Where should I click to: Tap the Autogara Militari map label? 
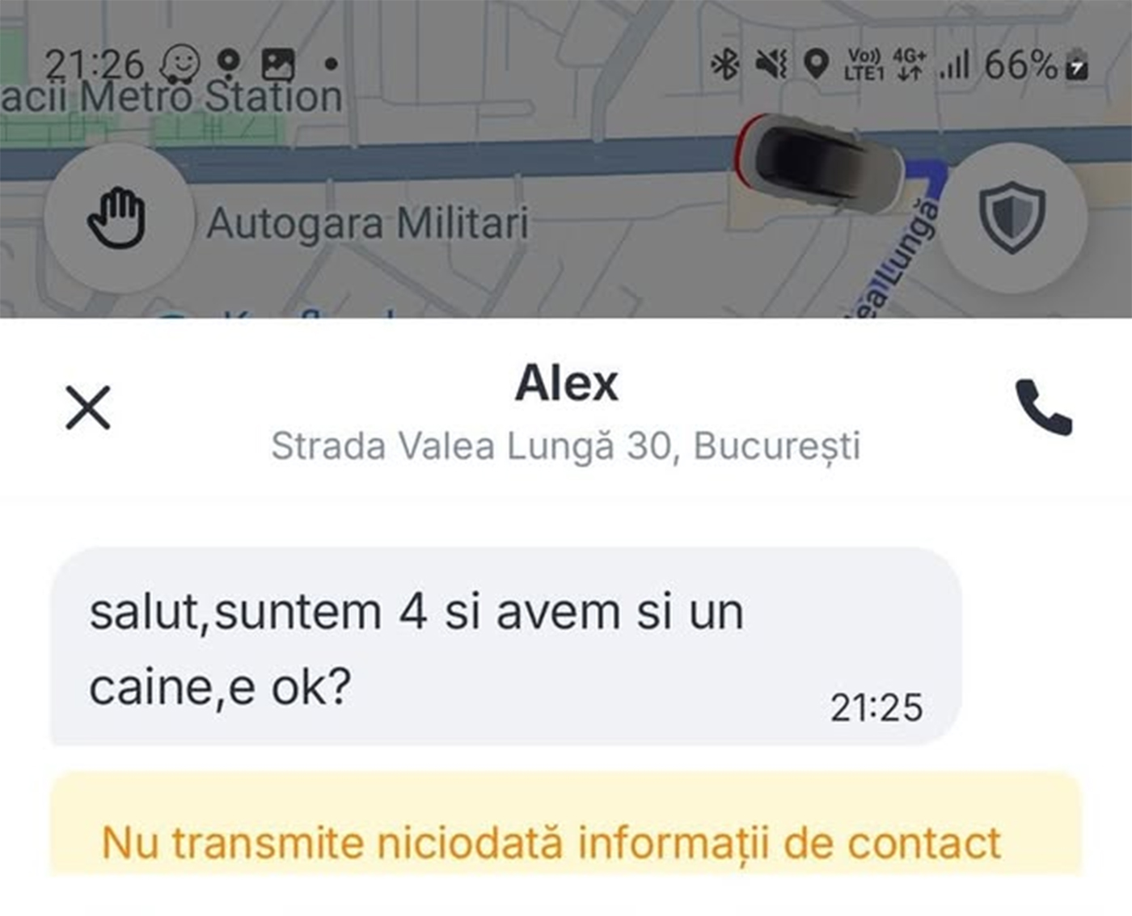point(368,223)
